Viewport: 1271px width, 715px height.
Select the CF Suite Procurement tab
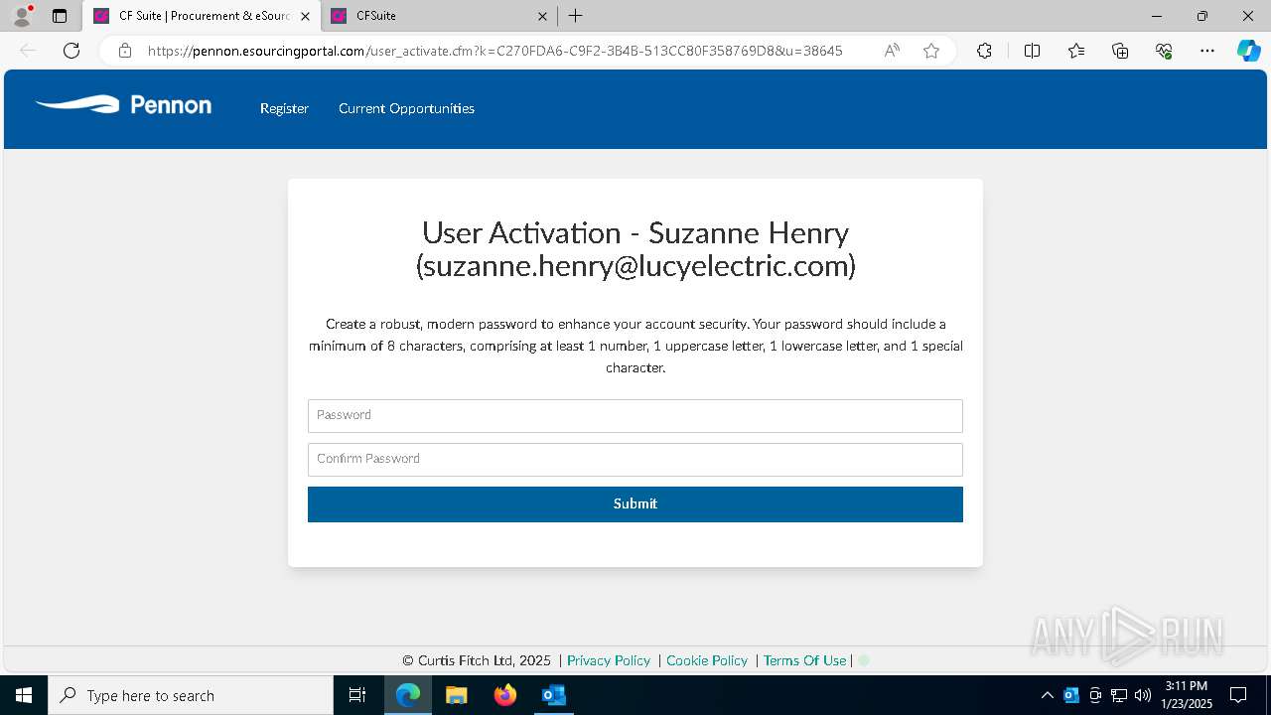[x=204, y=16]
